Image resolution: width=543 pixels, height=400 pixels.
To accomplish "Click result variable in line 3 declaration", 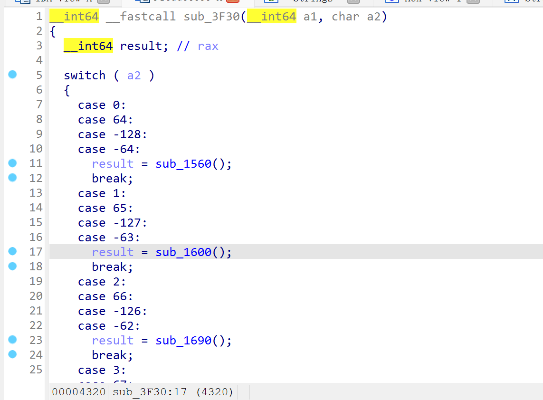I will point(141,46).
